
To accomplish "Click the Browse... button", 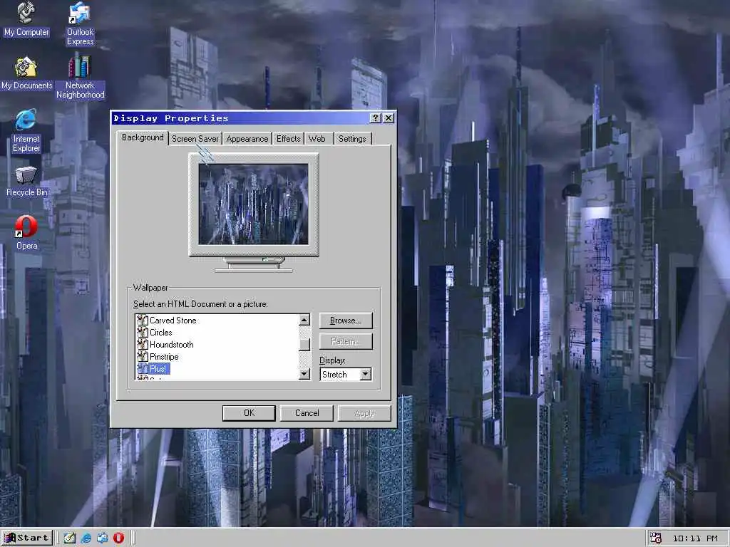I will click(346, 321).
